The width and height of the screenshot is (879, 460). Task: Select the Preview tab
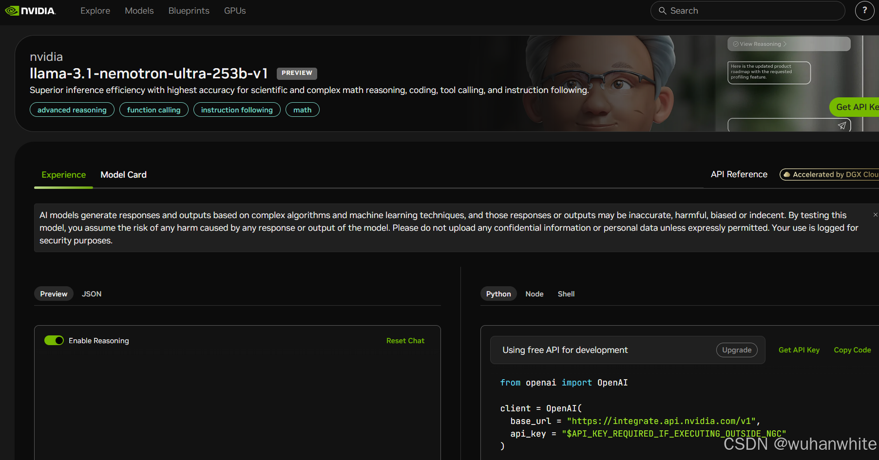coord(54,294)
